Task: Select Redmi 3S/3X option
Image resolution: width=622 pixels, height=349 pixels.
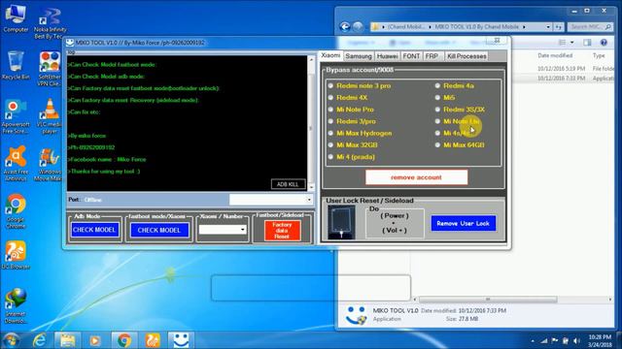Action: (x=437, y=110)
